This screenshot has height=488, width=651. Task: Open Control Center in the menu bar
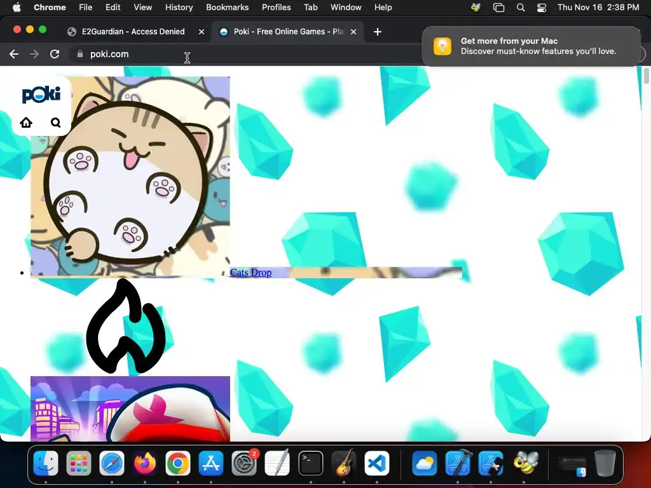coord(542,8)
